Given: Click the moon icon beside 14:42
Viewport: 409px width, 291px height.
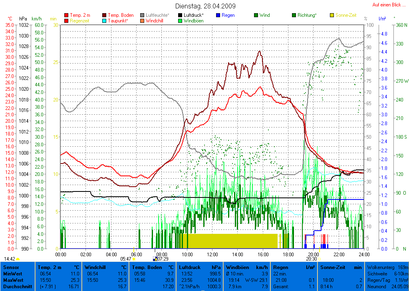Looking at the screenshot, I should point(18,259).
